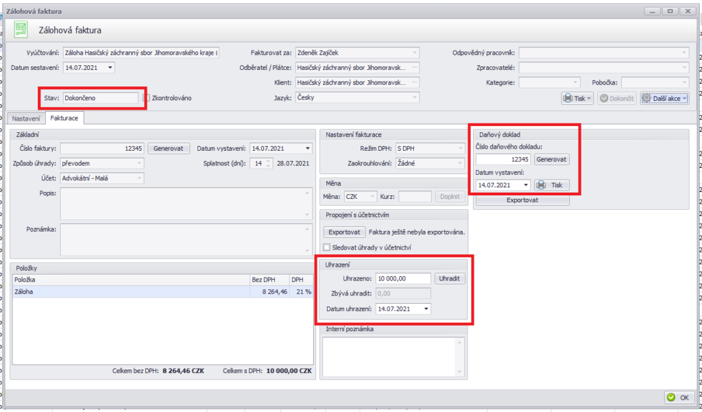Expand the Způsob úhrady dropdown
Viewport: 702px width, 412px height.
click(139, 163)
